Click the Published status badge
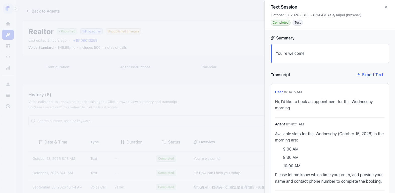Viewport: 395px width, 193px height. 67,31
